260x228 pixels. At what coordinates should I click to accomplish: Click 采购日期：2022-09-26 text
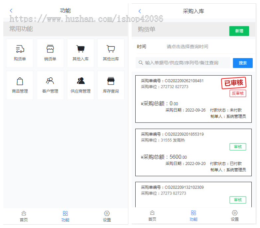[x=186, y=110]
